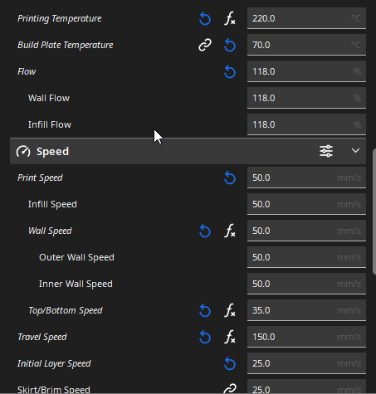
Task: Click the Inner Wall Speed value box
Action: pyautogui.click(x=306, y=284)
